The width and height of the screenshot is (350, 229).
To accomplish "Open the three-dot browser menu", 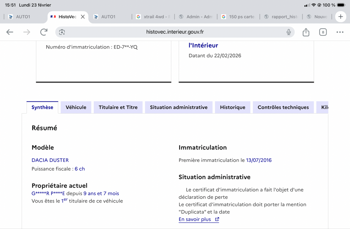I will pyautogui.click(x=340, y=32).
